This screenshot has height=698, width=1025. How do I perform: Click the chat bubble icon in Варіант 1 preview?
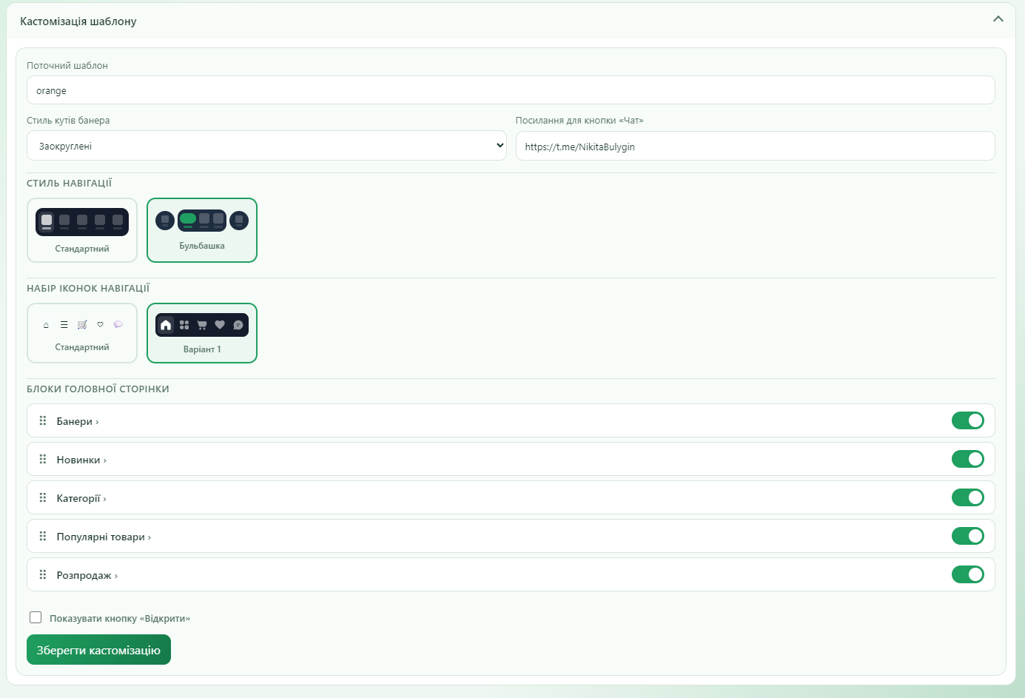238,325
